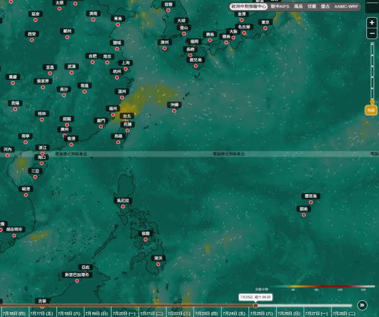This screenshot has width=379, height=317.
Task: Select the 風烏 forecast model
Action: pyautogui.click(x=298, y=6)
